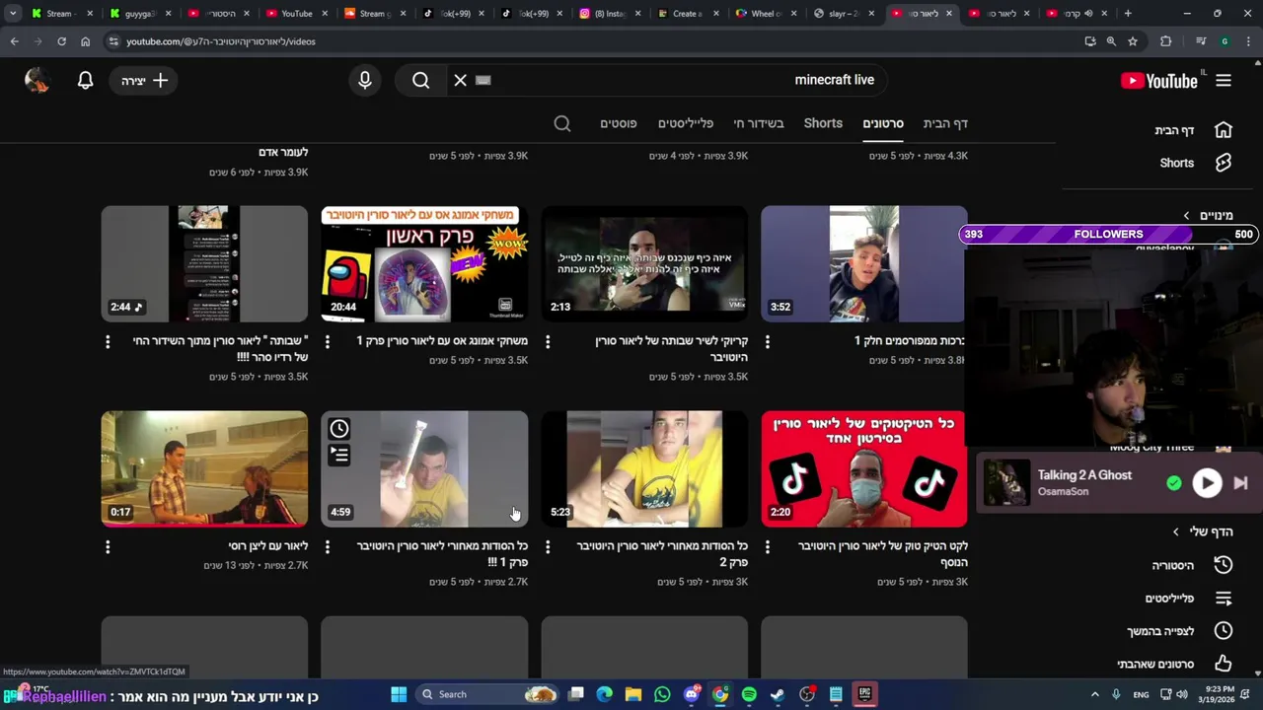The image size is (1263, 710).
Task: Open a new browser tab
Action: [x=1128, y=14]
